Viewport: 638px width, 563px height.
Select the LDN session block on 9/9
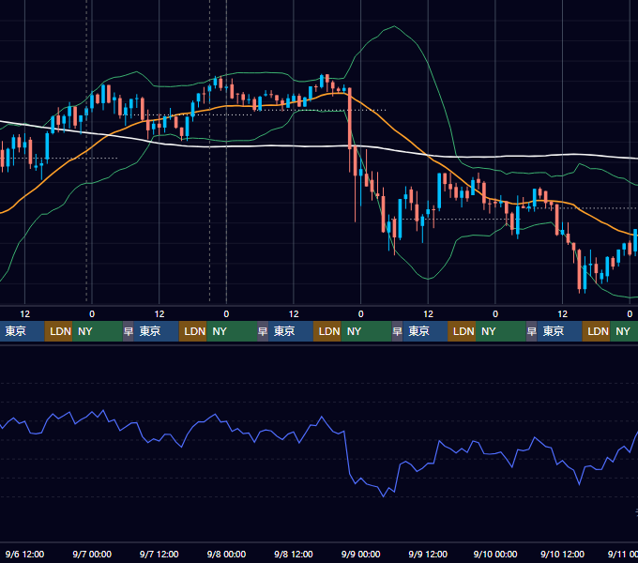click(462, 331)
